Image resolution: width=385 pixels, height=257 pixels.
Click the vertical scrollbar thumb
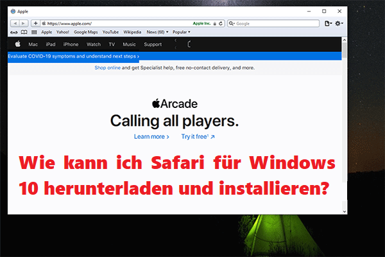[x=344, y=50]
